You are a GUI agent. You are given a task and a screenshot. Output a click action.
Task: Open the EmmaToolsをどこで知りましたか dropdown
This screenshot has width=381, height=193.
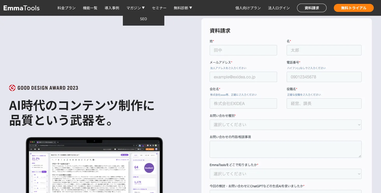[x=286, y=174]
